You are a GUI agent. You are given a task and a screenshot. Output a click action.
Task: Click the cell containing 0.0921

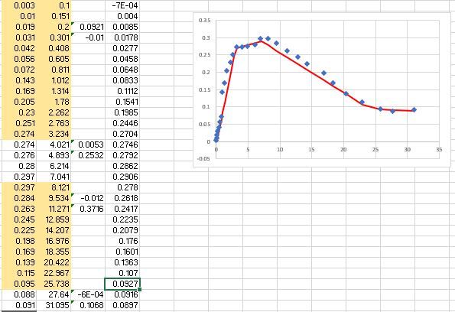click(88, 27)
